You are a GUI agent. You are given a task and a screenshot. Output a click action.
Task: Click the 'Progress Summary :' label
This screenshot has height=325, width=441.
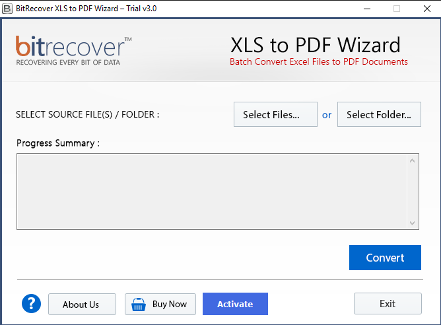tap(58, 143)
